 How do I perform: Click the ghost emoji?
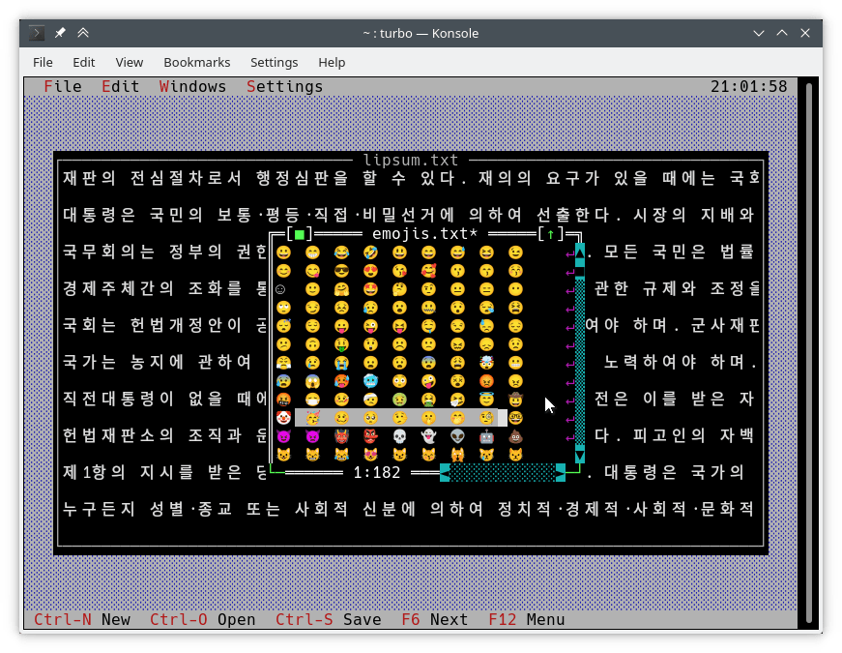point(428,436)
